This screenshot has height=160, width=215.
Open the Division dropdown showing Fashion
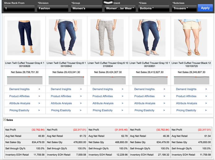[x=53, y=8]
